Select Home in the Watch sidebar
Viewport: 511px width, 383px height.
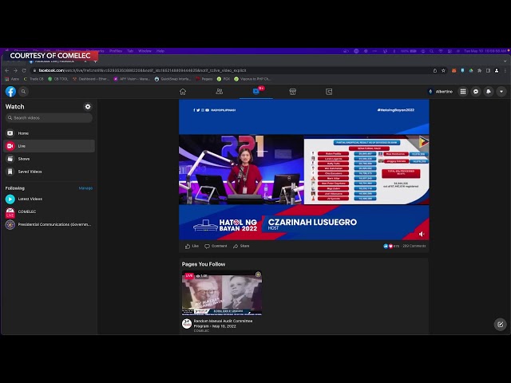49,133
